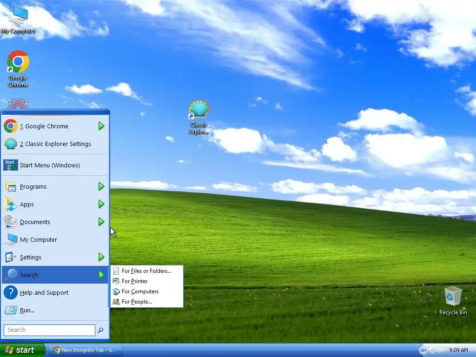Select '2 Classic Explorer Settings' entry
This screenshot has height=357, width=476.
pyautogui.click(x=55, y=144)
